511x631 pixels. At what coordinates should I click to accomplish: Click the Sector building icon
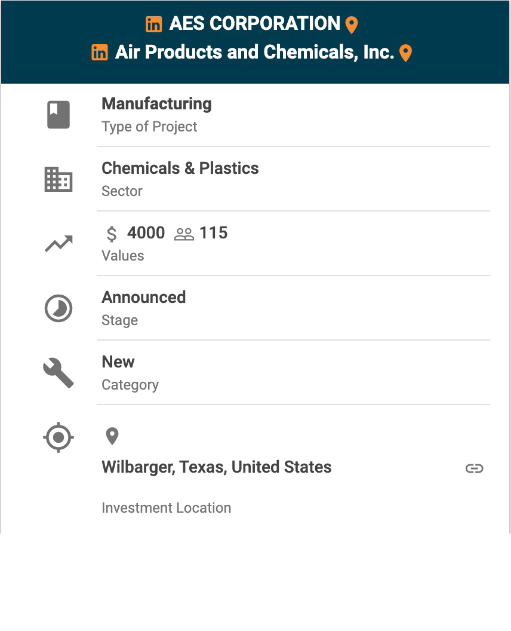(59, 179)
